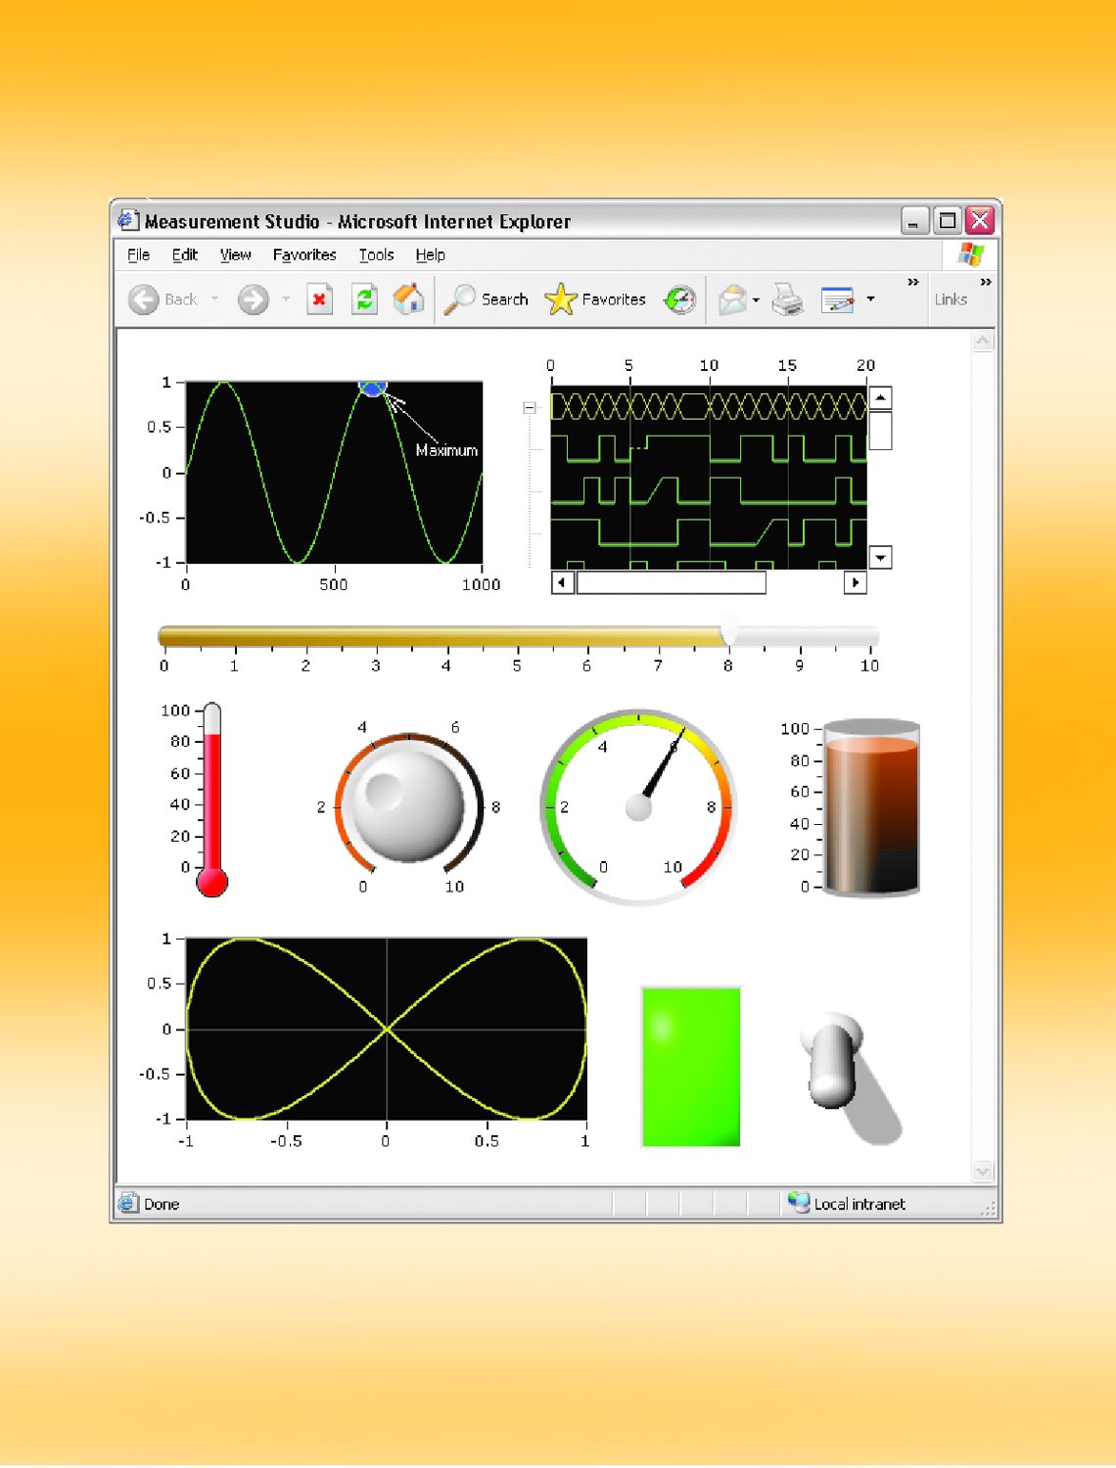Open the Favorites star panel
The image size is (1116, 1468).
560,299
